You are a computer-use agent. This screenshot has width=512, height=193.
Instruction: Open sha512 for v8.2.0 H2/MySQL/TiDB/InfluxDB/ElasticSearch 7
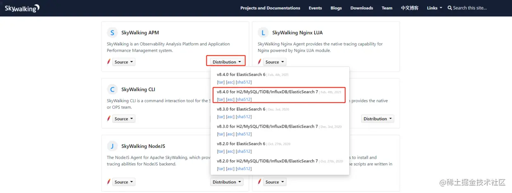244,169
